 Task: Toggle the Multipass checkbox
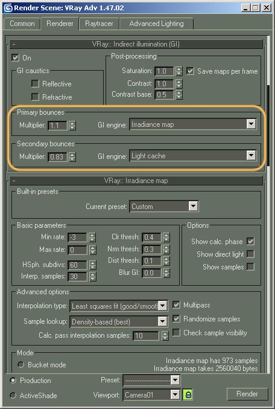(x=176, y=304)
